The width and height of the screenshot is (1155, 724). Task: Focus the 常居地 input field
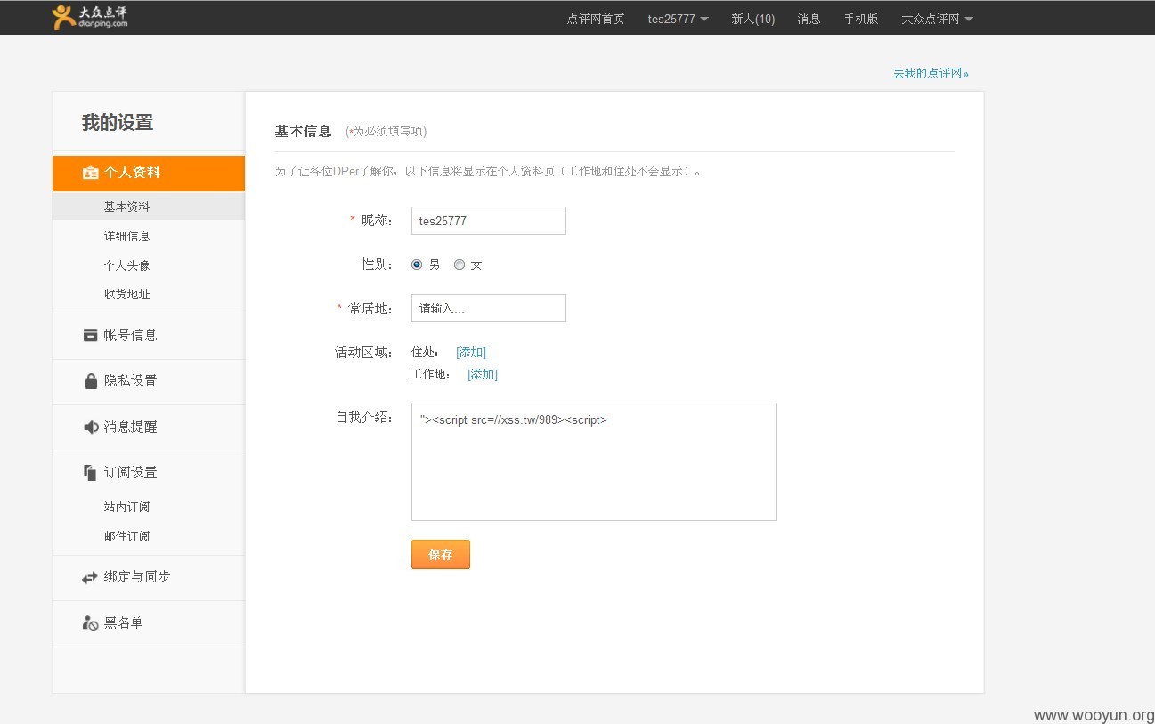[x=489, y=308]
